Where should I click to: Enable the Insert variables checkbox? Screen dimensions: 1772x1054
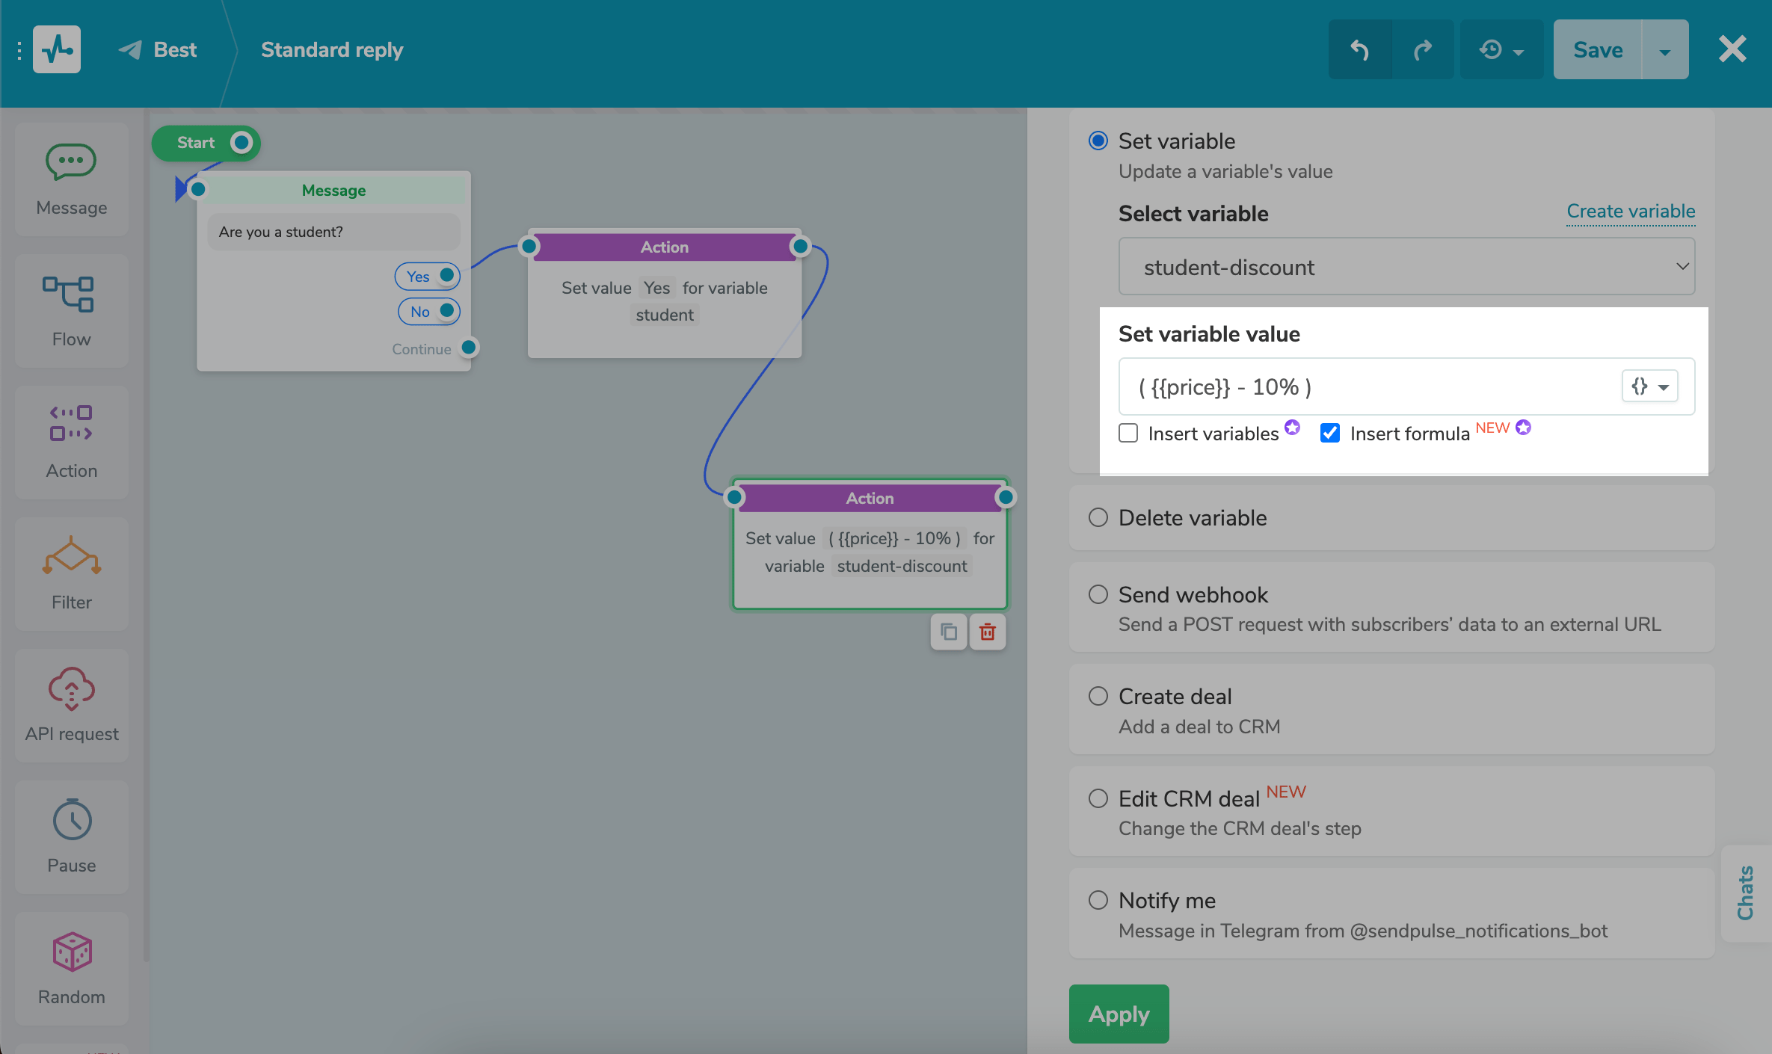(1128, 434)
